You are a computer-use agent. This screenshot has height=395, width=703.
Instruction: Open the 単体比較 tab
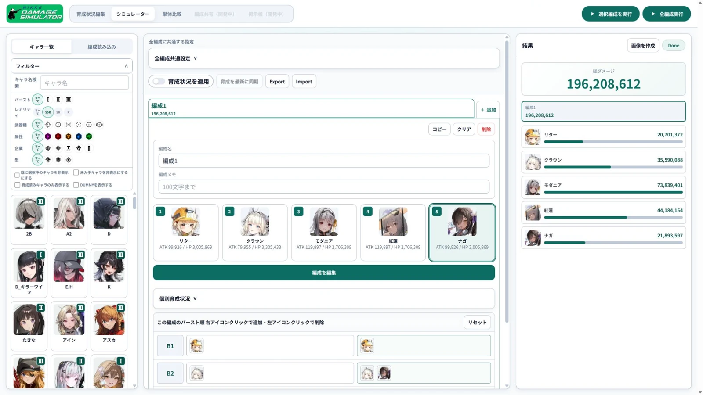172,14
